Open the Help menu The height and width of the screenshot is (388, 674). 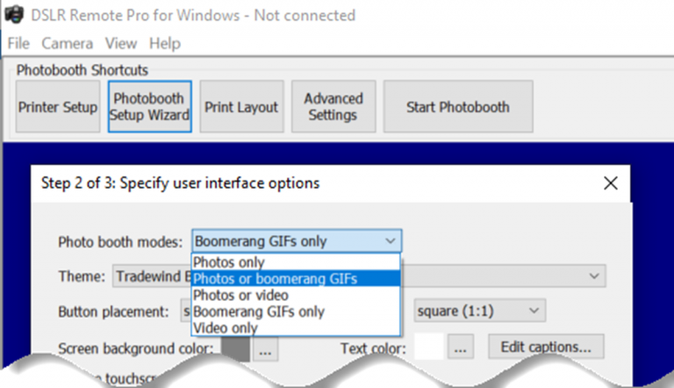tap(165, 43)
